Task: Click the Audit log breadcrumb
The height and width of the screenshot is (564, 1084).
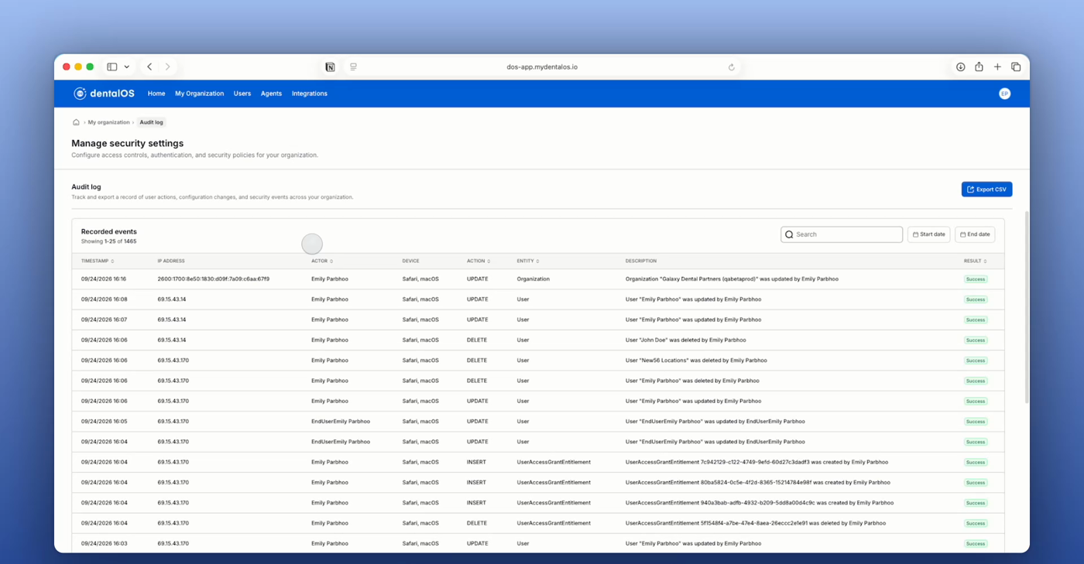Action: coord(152,122)
